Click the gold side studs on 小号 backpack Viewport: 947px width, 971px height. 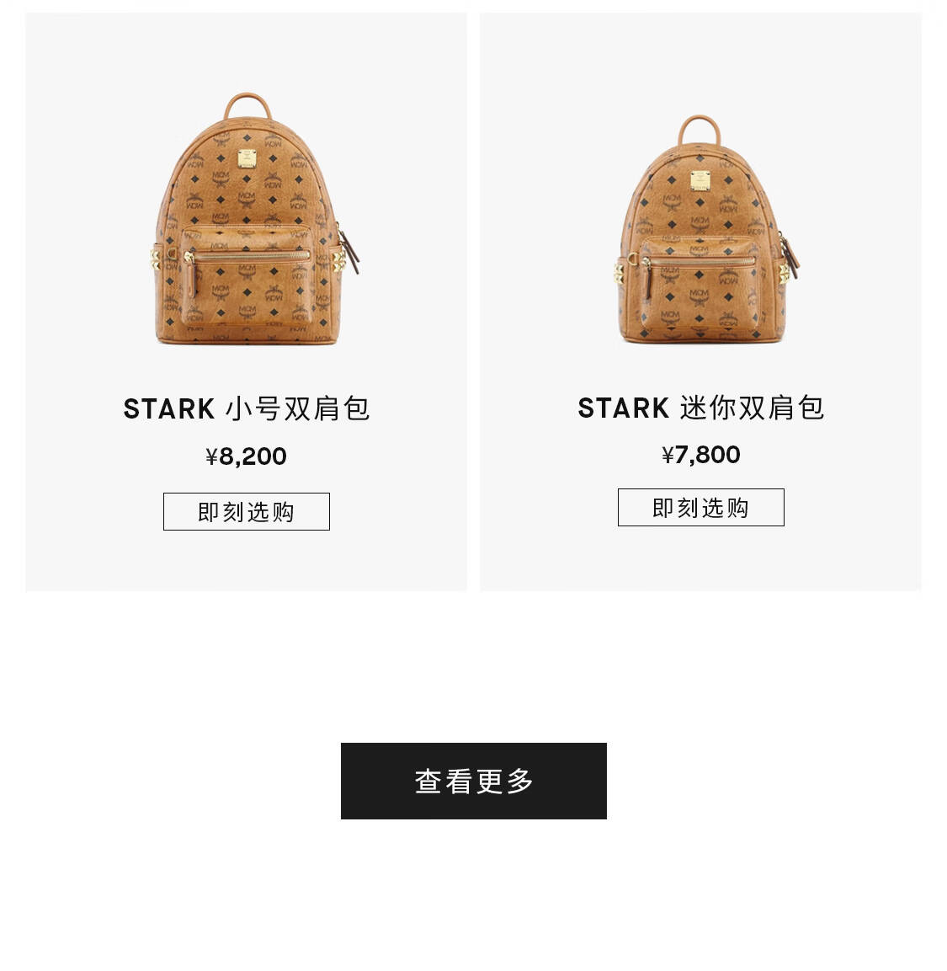click(x=156, y=259)
